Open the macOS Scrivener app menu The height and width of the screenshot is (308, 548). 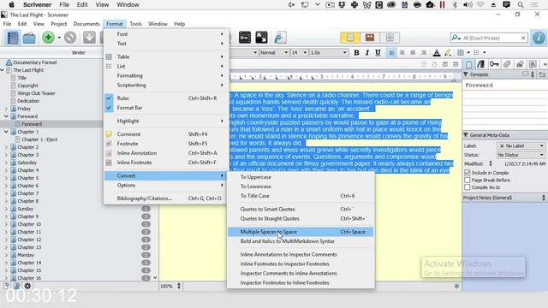[x=37, y=5]
